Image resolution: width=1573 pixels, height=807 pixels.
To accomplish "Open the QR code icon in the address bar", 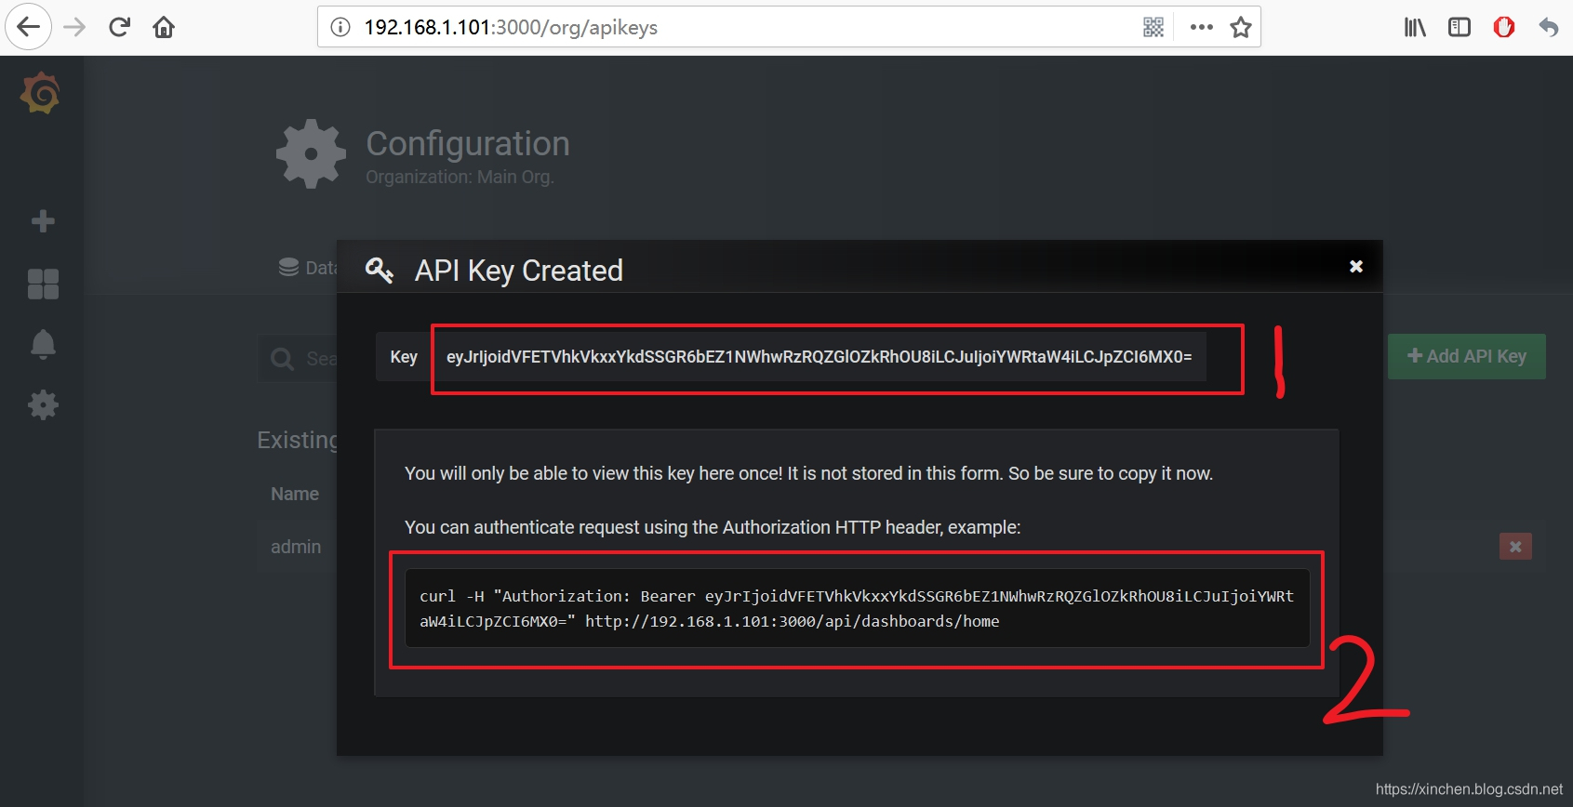I will 1153,27.
